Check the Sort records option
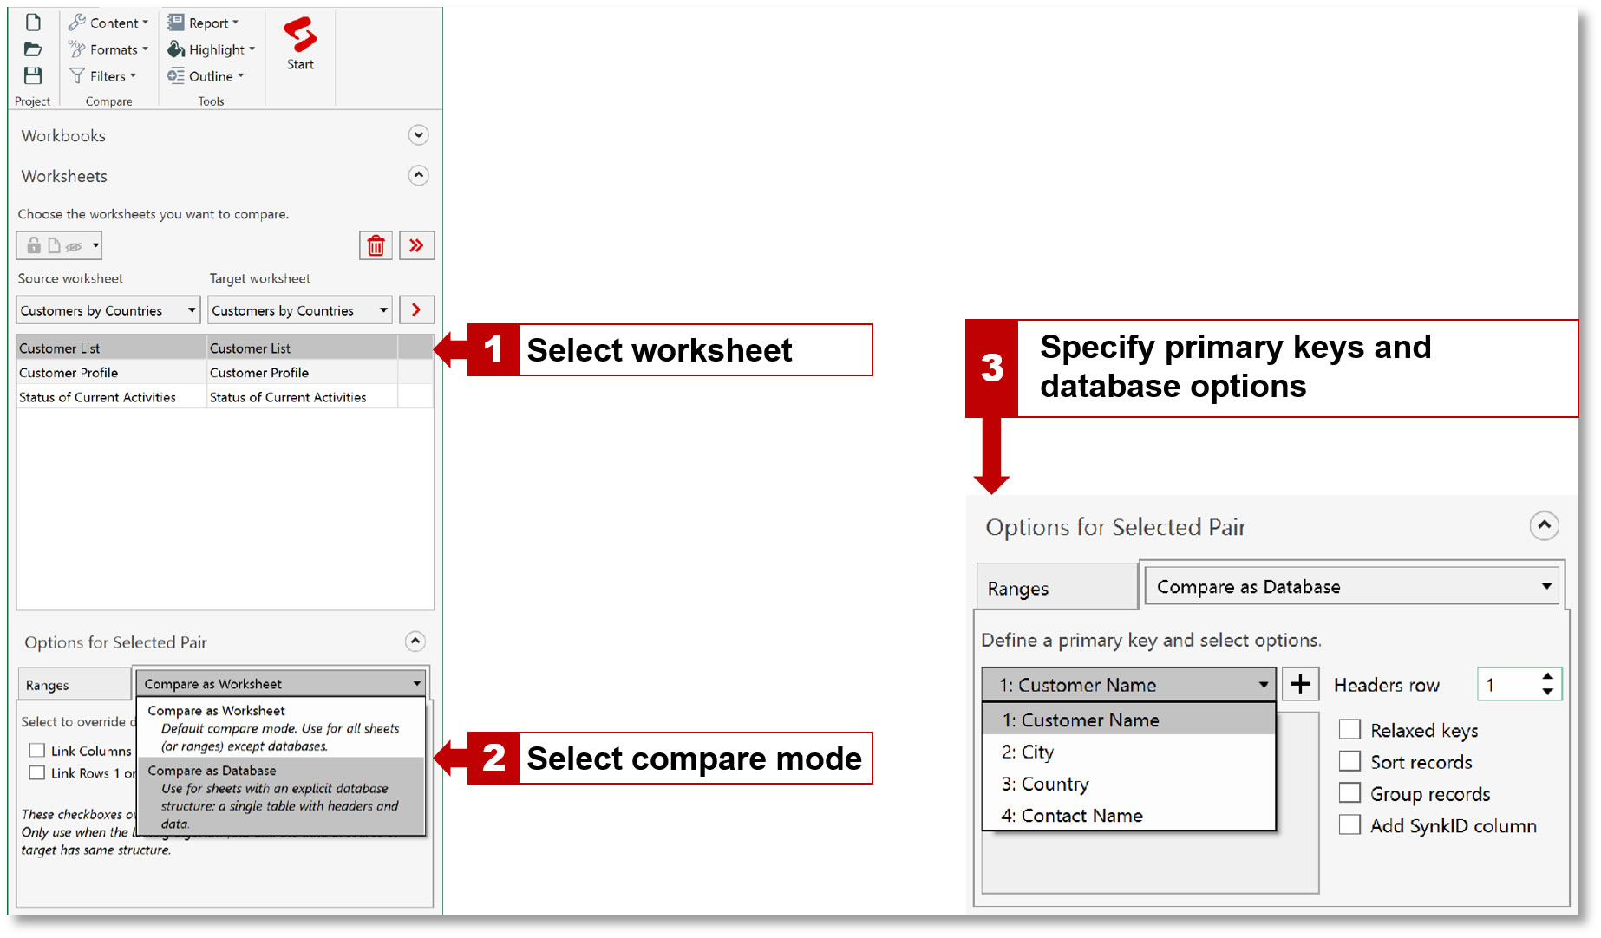Image resolution: width=1601 pixels, height=938 pixels. (1349, 760)
